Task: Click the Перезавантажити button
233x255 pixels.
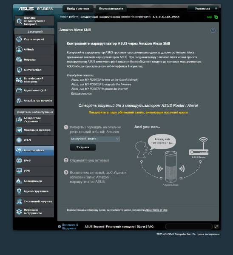Action: 111,8
